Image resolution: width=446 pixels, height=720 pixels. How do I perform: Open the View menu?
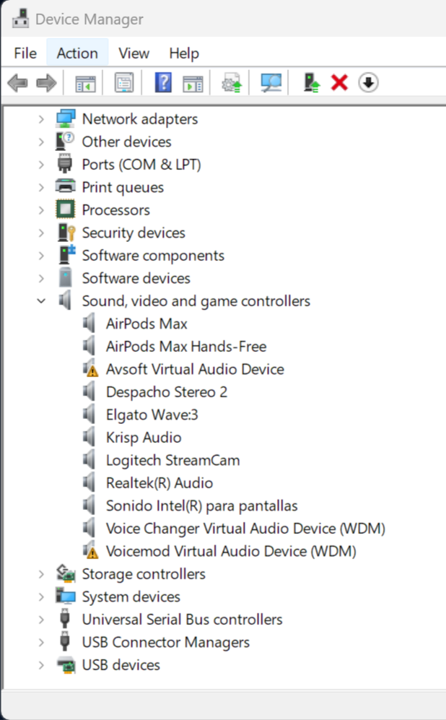(x=134, y=53)
